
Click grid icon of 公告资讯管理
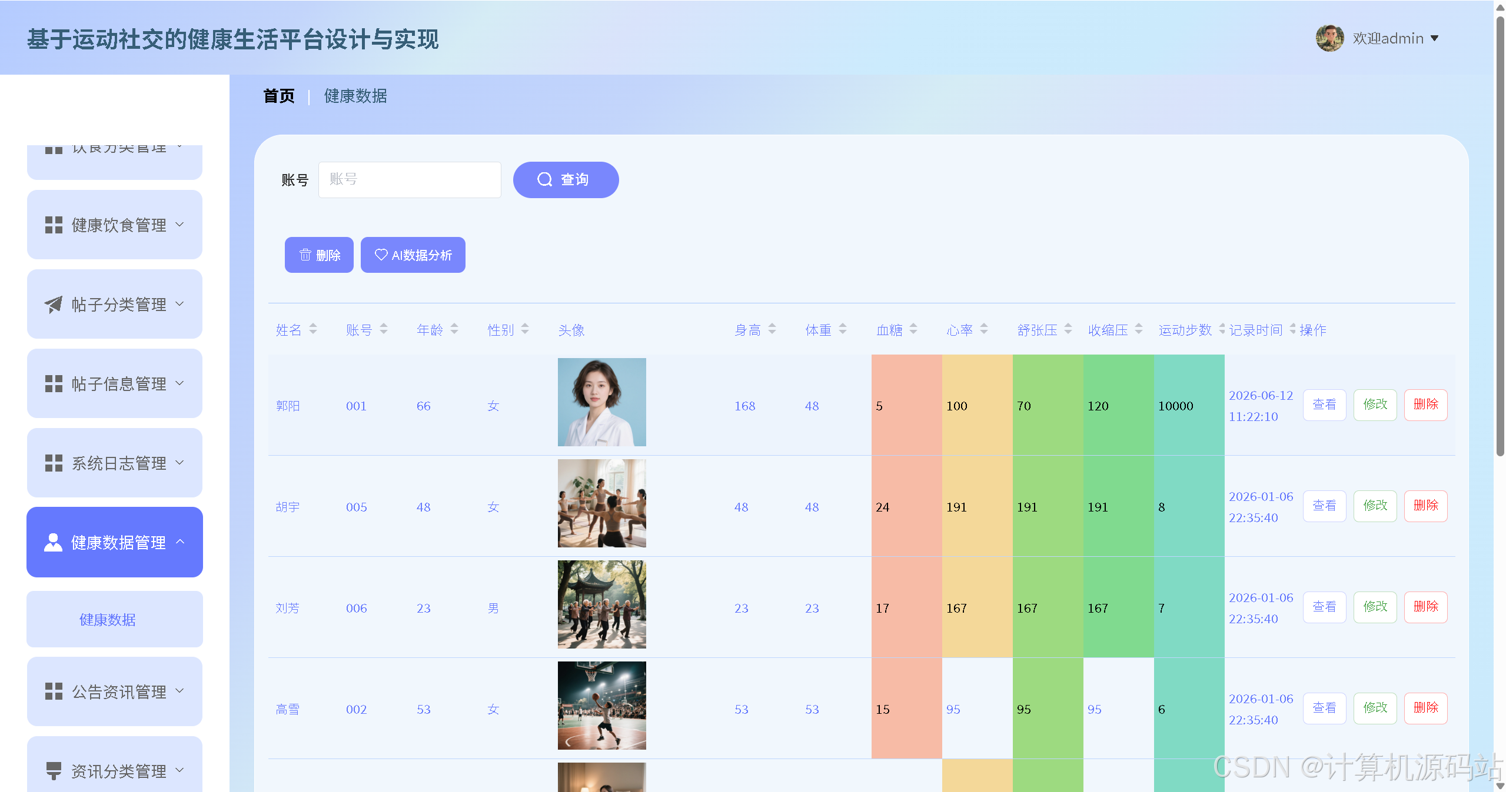54,691
